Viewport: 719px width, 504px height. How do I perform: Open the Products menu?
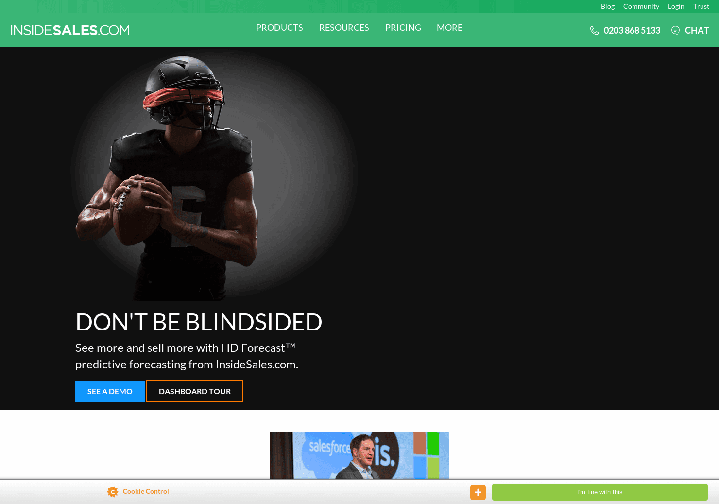pyautogui.click(x=279, y=28)
